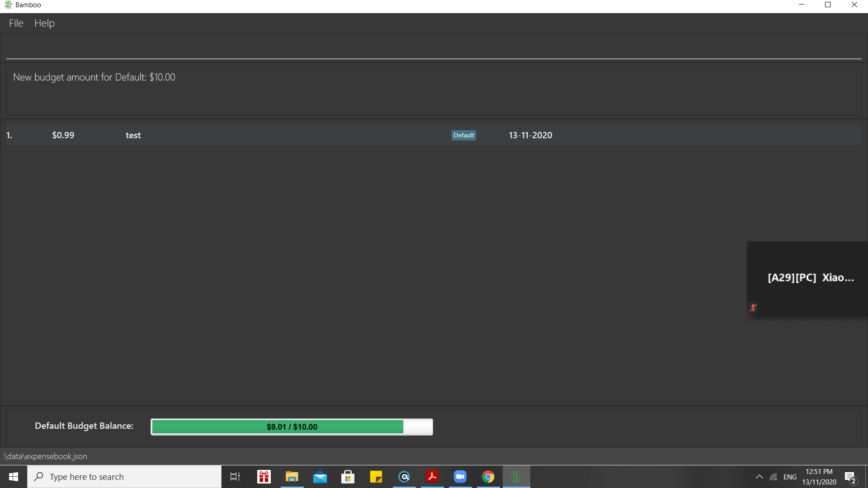The height and width of the screenshot is (488, 868).
Task: Click the budget balance progress bar
Action: 292,427
